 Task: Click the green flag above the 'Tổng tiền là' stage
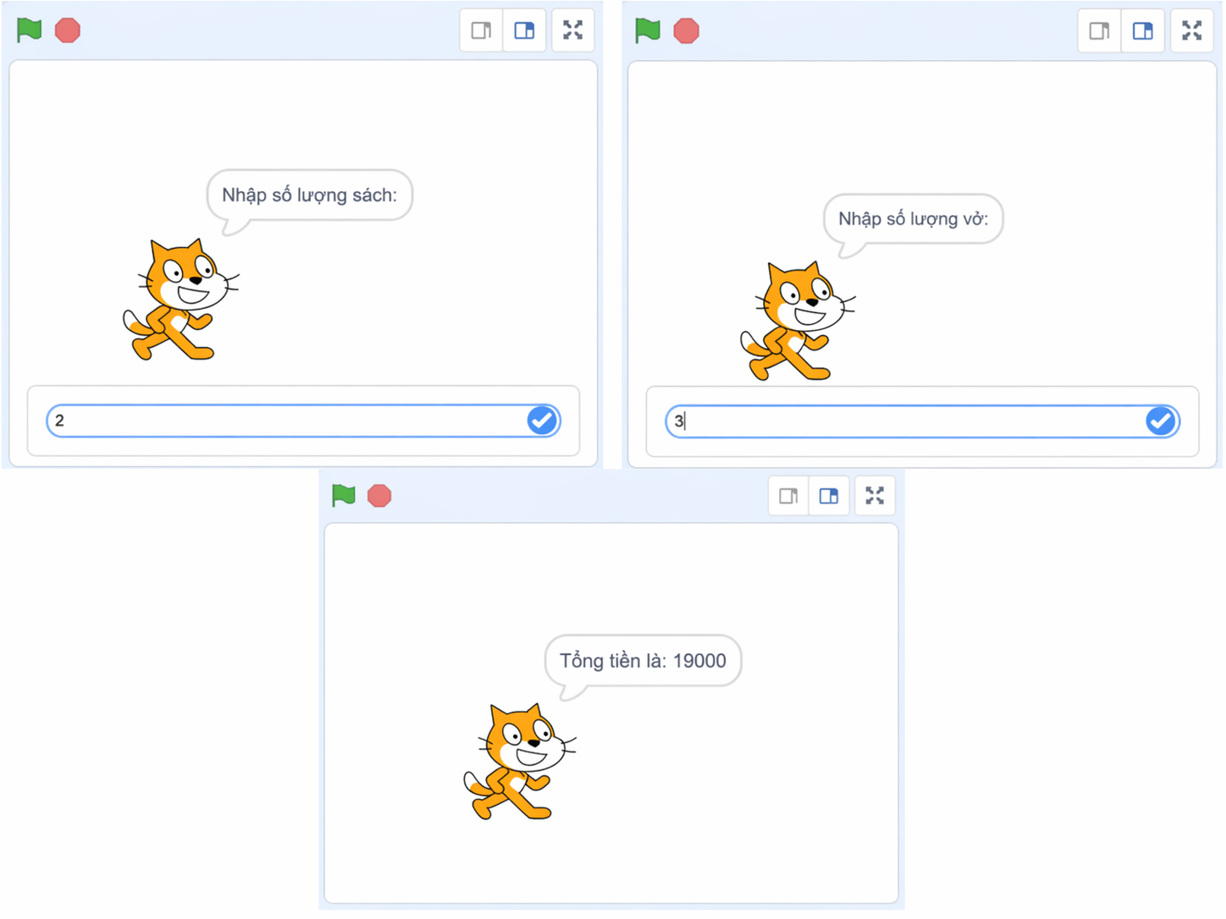(x=344, y=495)
